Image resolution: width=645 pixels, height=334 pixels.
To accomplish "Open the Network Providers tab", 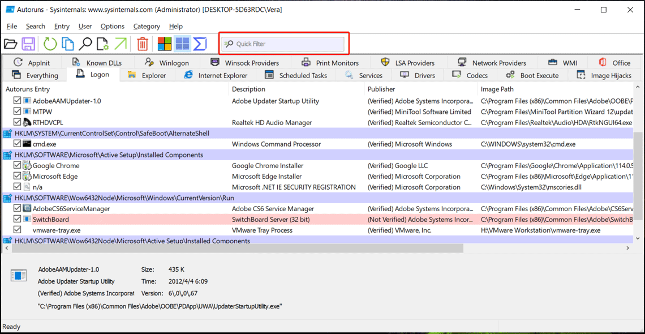I will pos(492,62).
